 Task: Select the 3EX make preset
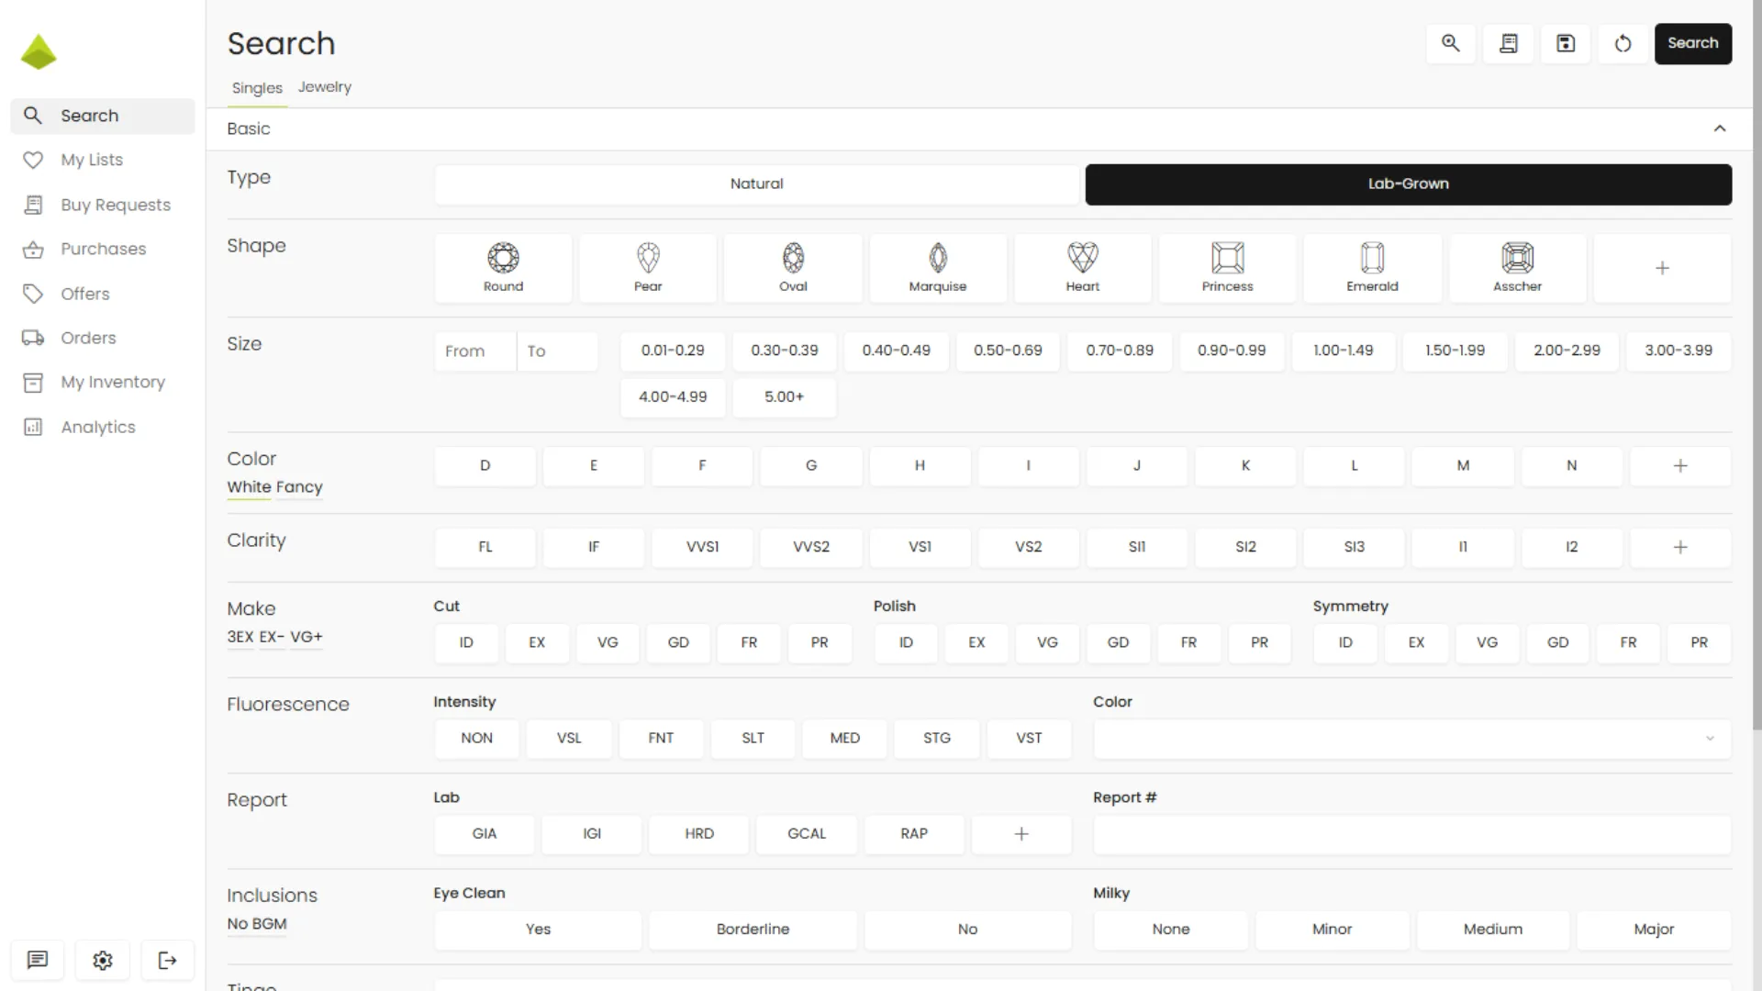click(240, 637)
